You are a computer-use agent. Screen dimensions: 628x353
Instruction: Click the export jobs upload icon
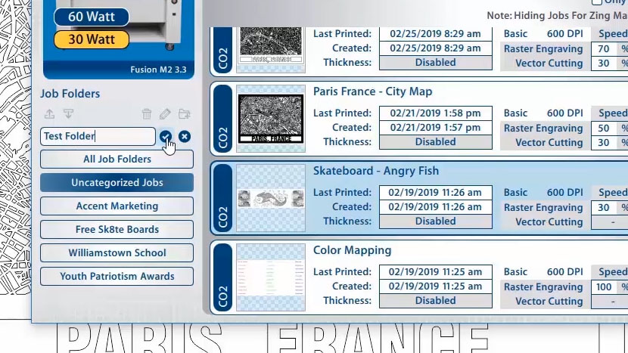click(50, 114)
